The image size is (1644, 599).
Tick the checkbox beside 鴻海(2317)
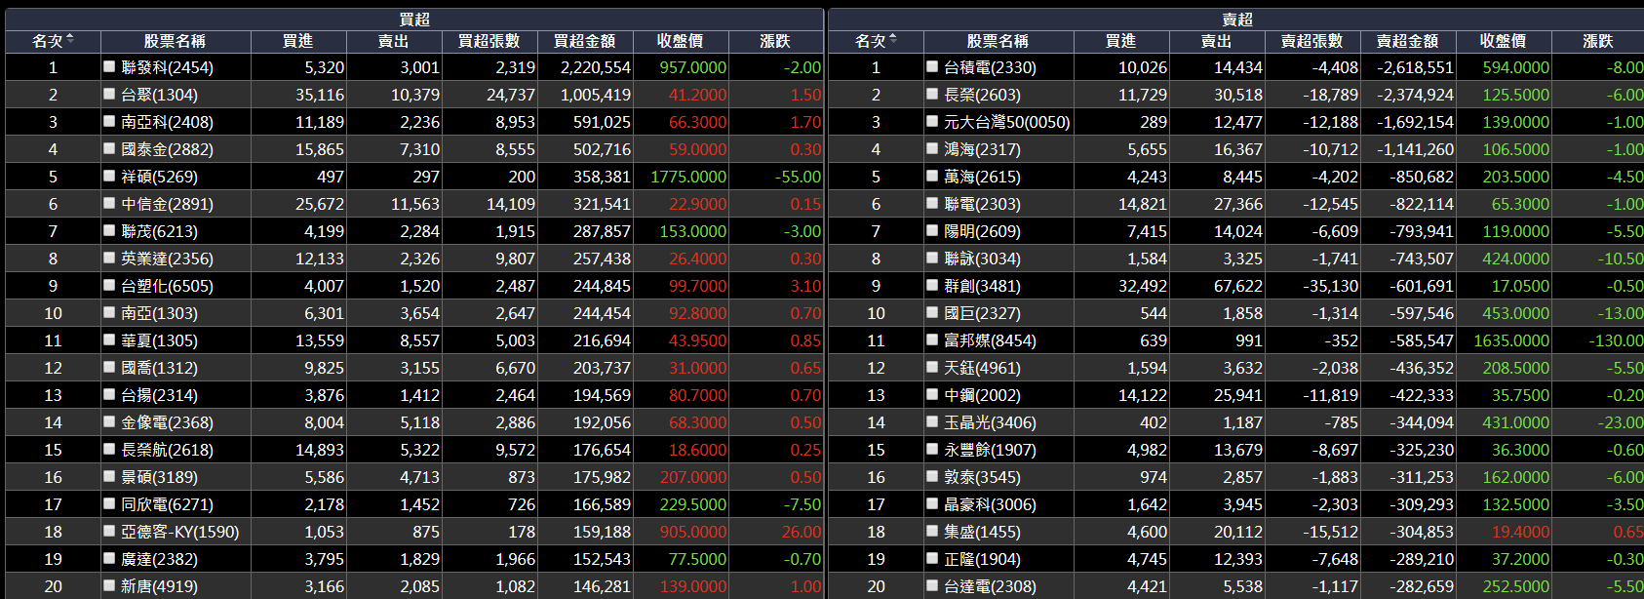pos(932,149)
